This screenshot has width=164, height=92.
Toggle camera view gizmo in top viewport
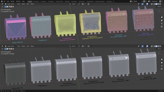[162, 24]
